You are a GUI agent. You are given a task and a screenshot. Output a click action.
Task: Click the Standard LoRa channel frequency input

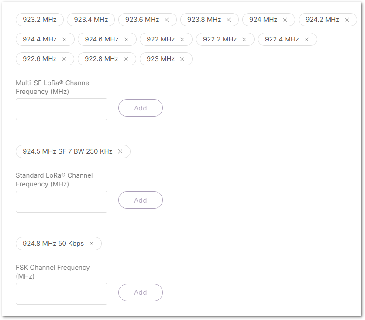tap(62, 202)
